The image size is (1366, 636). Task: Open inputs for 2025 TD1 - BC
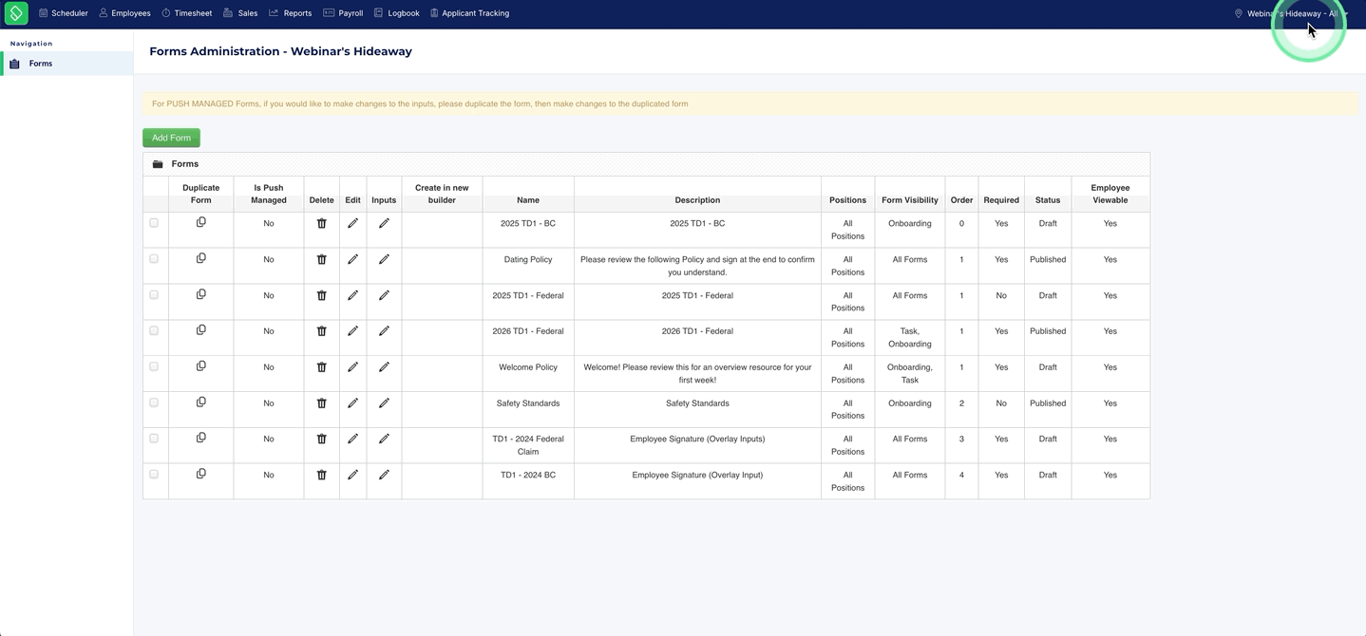384,223
